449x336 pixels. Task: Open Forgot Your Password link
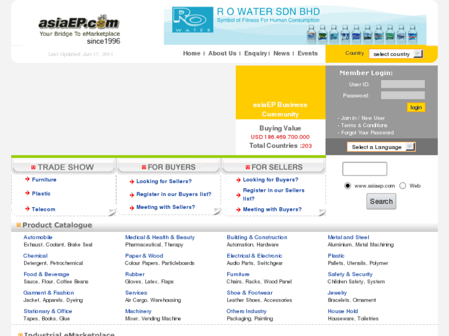click(x=367, y=133)
